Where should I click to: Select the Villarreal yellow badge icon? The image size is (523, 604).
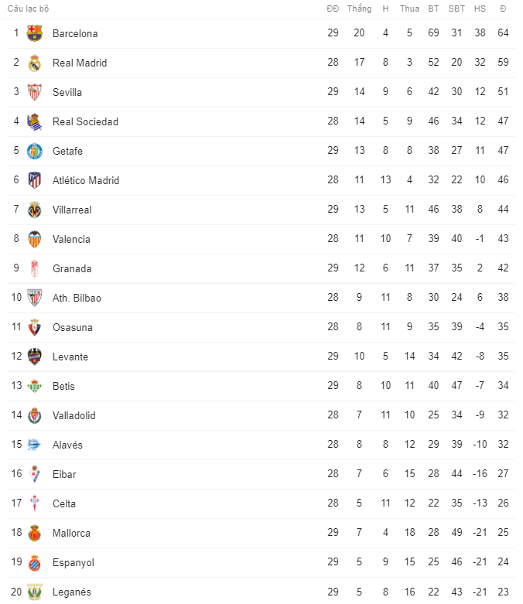(35, 210)
